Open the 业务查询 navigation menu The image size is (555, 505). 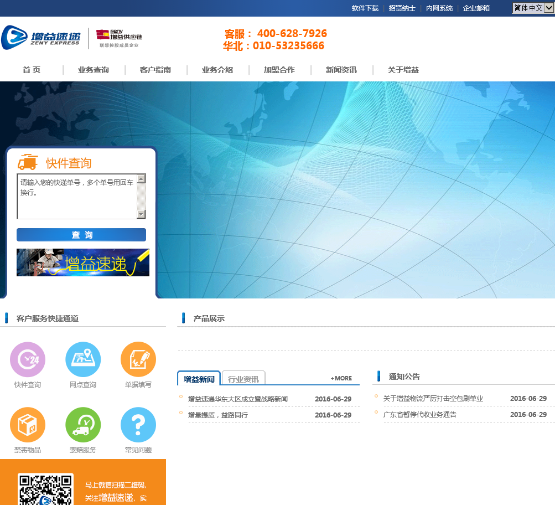pos(94,70)
